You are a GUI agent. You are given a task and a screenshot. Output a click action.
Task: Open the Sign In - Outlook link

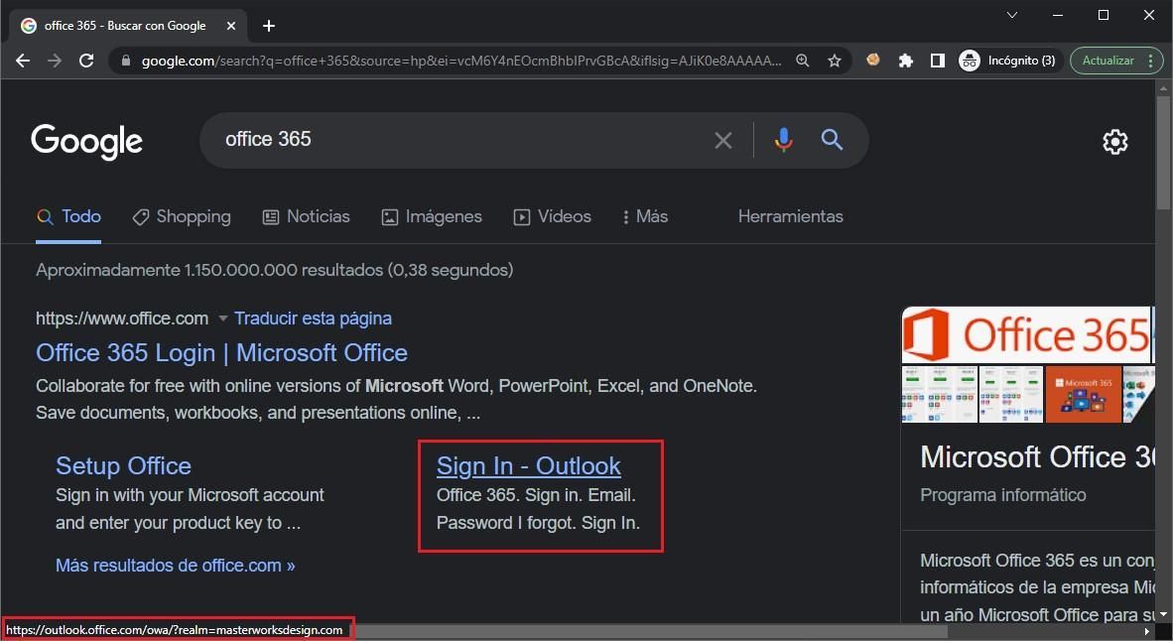pos(528,465)
